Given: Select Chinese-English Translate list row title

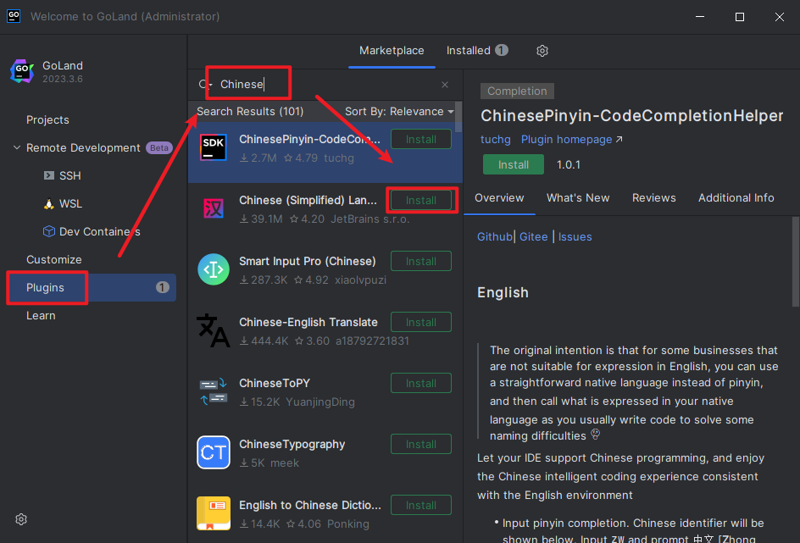Looking at the screenshot, I should [308, 322].
